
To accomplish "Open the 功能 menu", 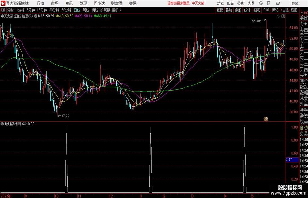I will click(x=220, y=3).
